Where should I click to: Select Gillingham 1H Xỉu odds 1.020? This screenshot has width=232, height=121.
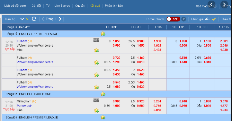tap(207, 106)
